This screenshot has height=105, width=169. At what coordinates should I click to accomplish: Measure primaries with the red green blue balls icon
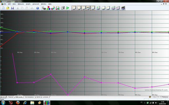[48, 8]
